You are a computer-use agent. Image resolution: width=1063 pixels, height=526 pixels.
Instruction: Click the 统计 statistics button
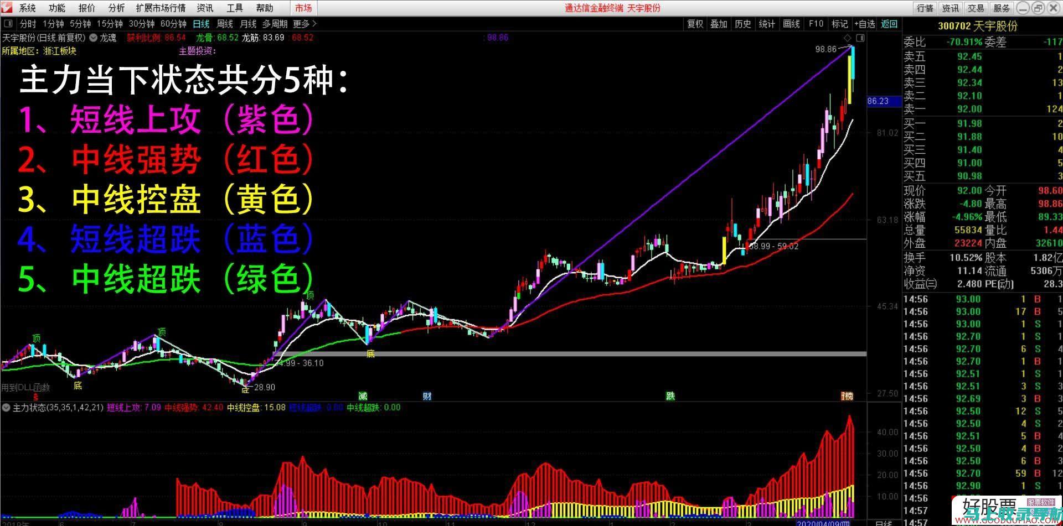tap(767, 24)
